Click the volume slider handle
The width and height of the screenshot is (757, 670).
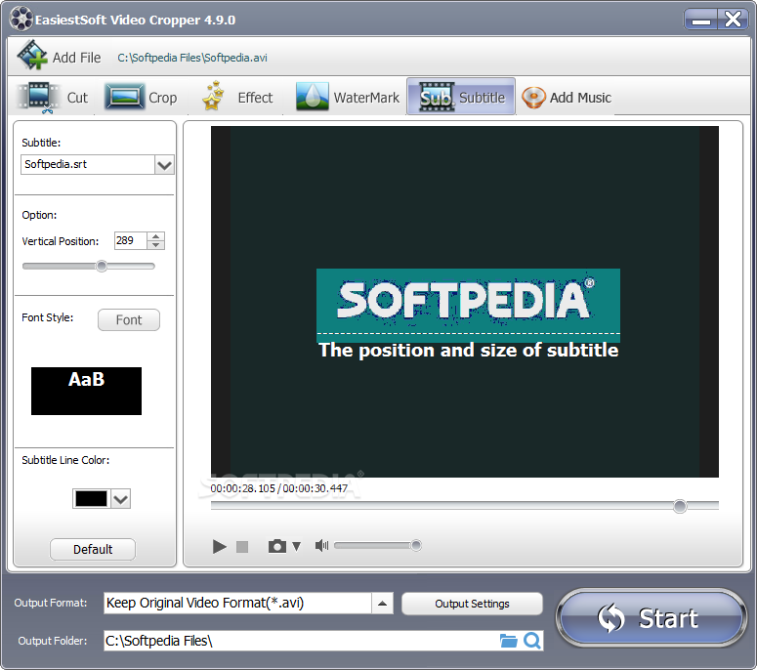coord(416,545)
